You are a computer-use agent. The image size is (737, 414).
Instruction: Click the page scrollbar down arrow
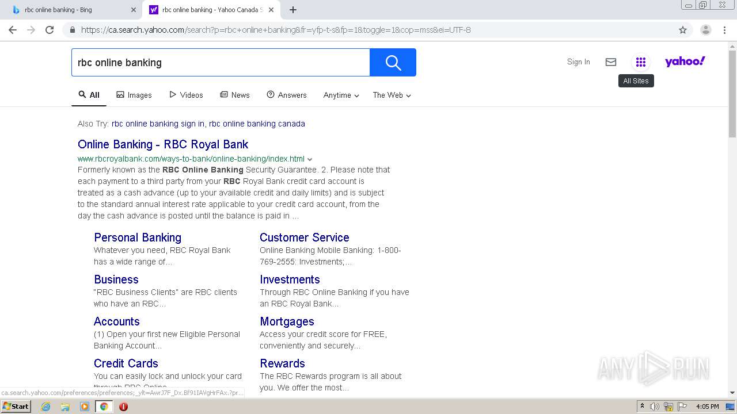(732, 393)
